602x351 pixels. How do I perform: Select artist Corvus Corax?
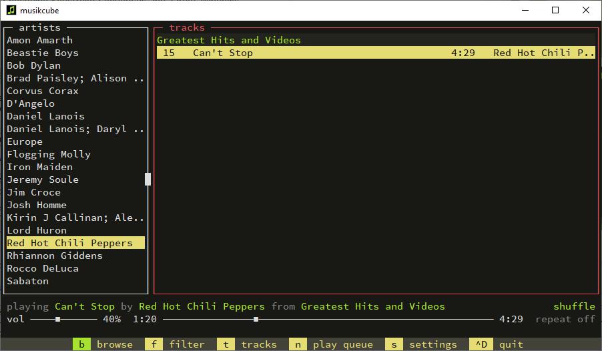75,91
